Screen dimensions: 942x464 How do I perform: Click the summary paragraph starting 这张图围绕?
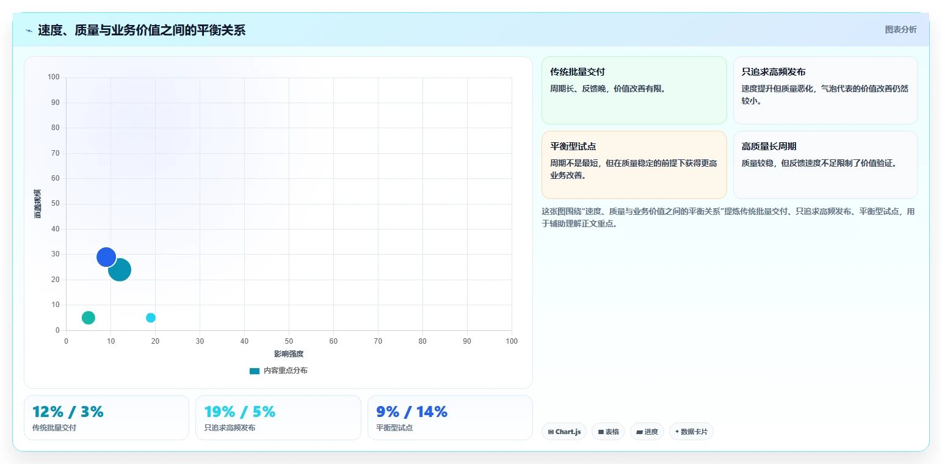(728, 217)
